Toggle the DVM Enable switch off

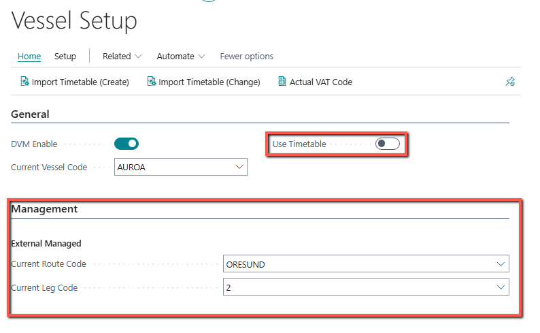(x=126, y=144)
